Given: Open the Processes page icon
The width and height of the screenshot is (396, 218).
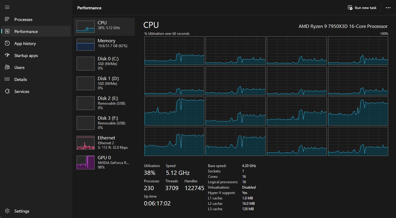Looking at the screenshot, I should (8, 19).
